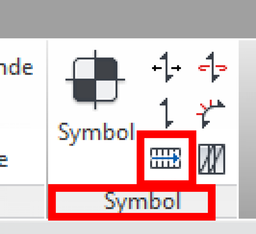The image size is (256, 234).
Task: Click the Symbol label under the checkered icon
Action: 96,134
